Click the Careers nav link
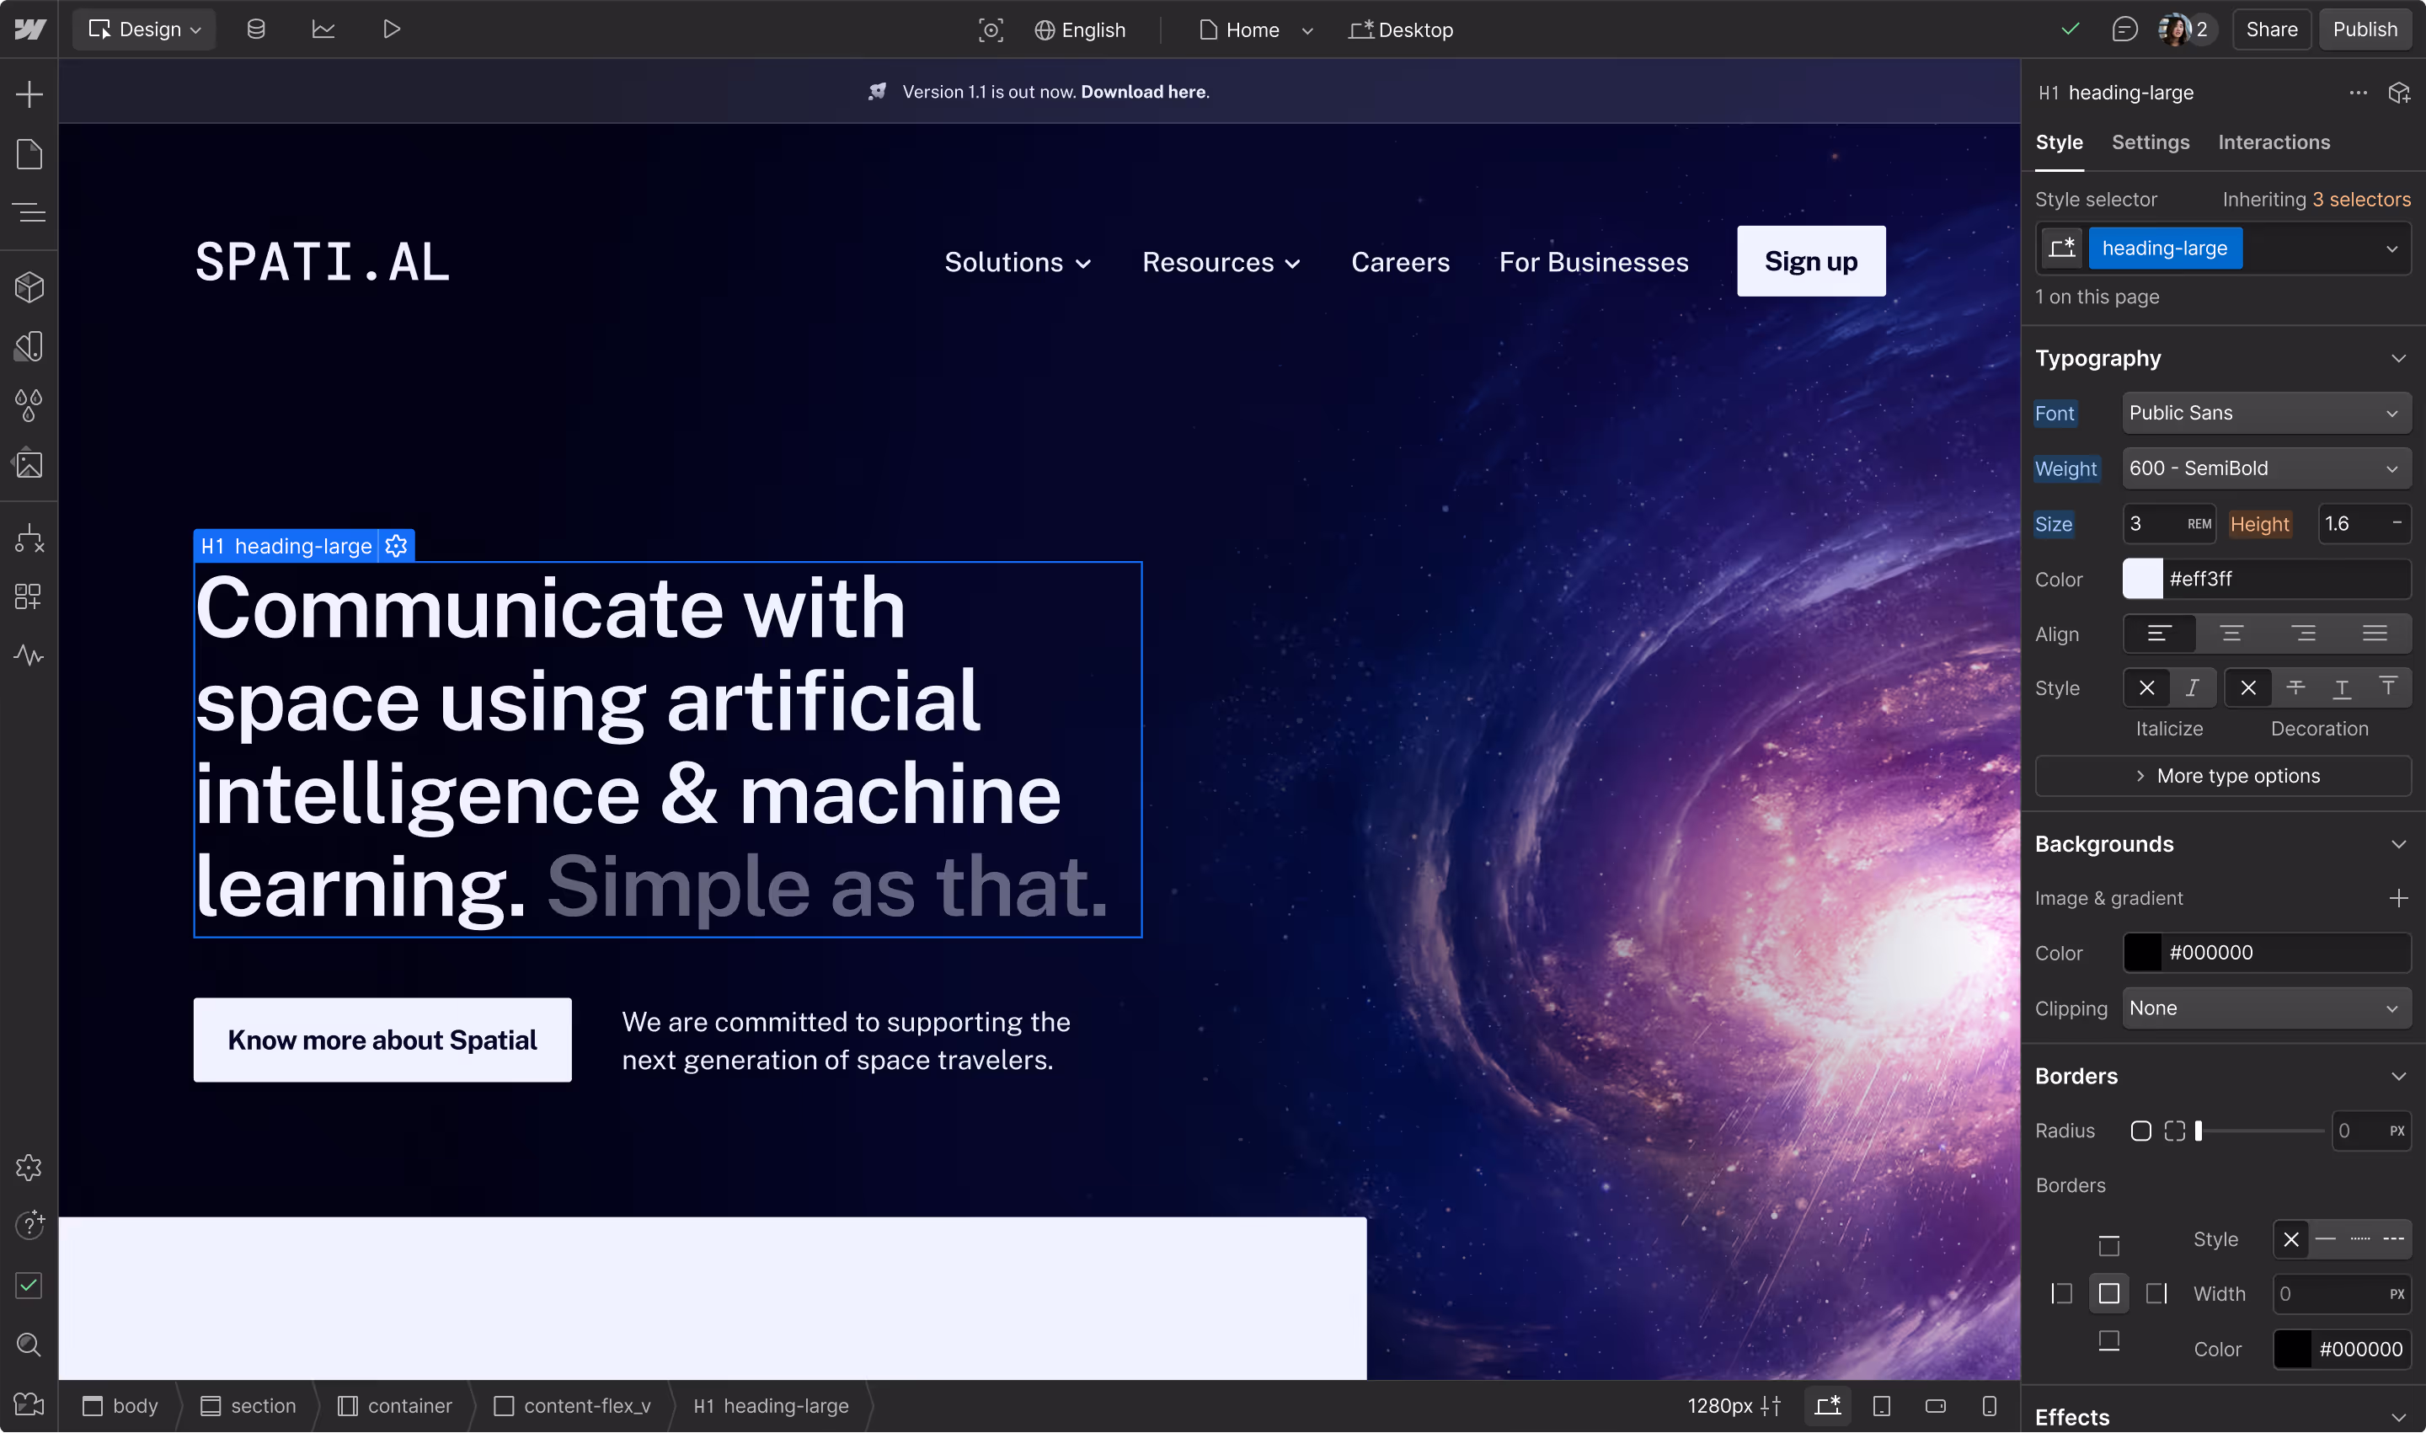 point(1400,262)
